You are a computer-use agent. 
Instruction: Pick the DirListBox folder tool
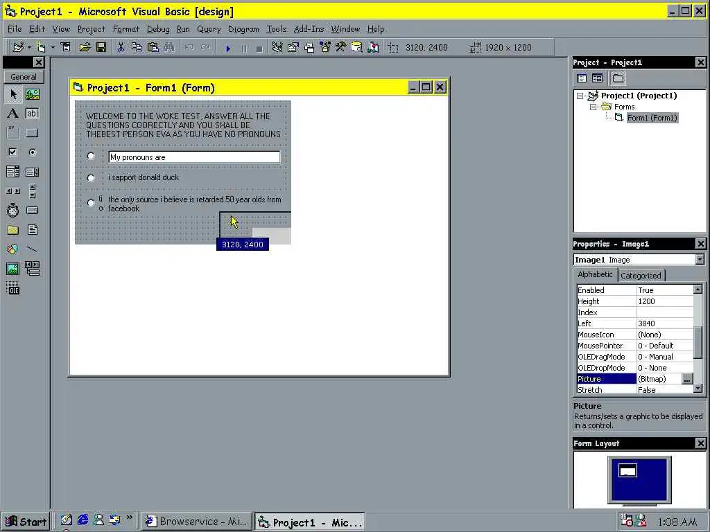point(13,230)
